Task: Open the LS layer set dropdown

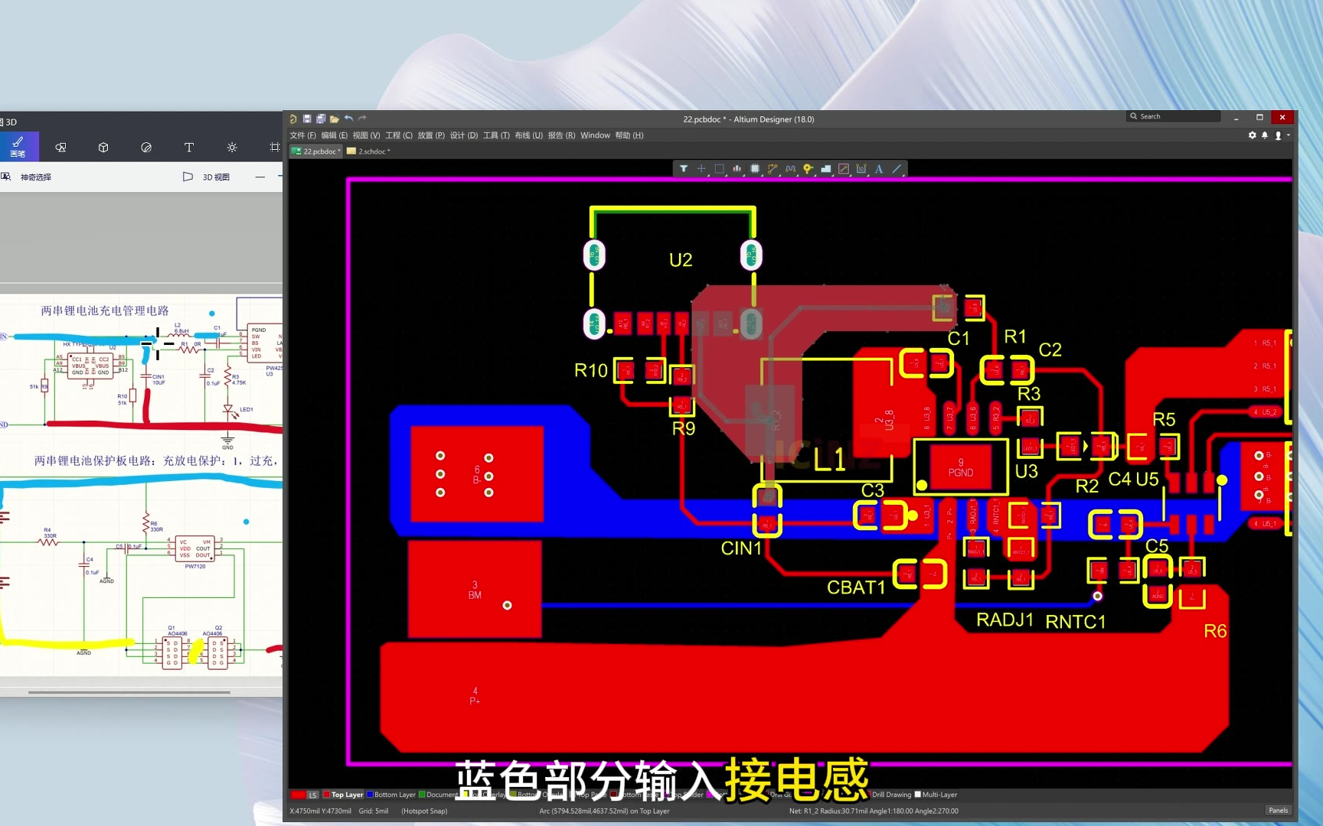Action: coord(312,795)
